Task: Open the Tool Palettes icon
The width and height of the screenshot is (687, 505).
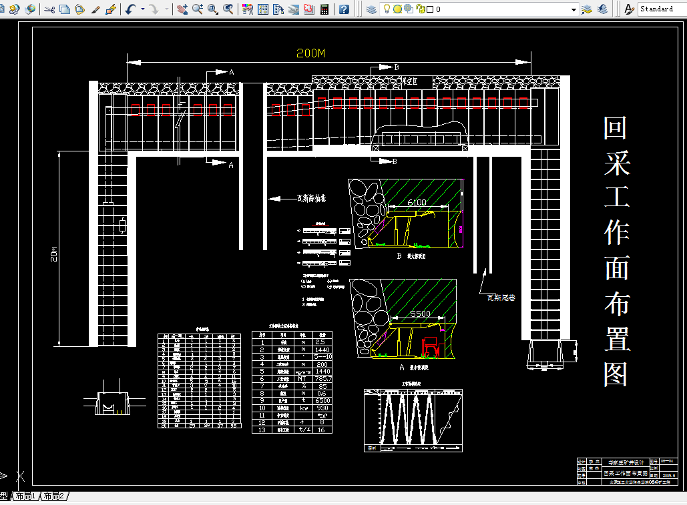Action: [x=278, y=9]
